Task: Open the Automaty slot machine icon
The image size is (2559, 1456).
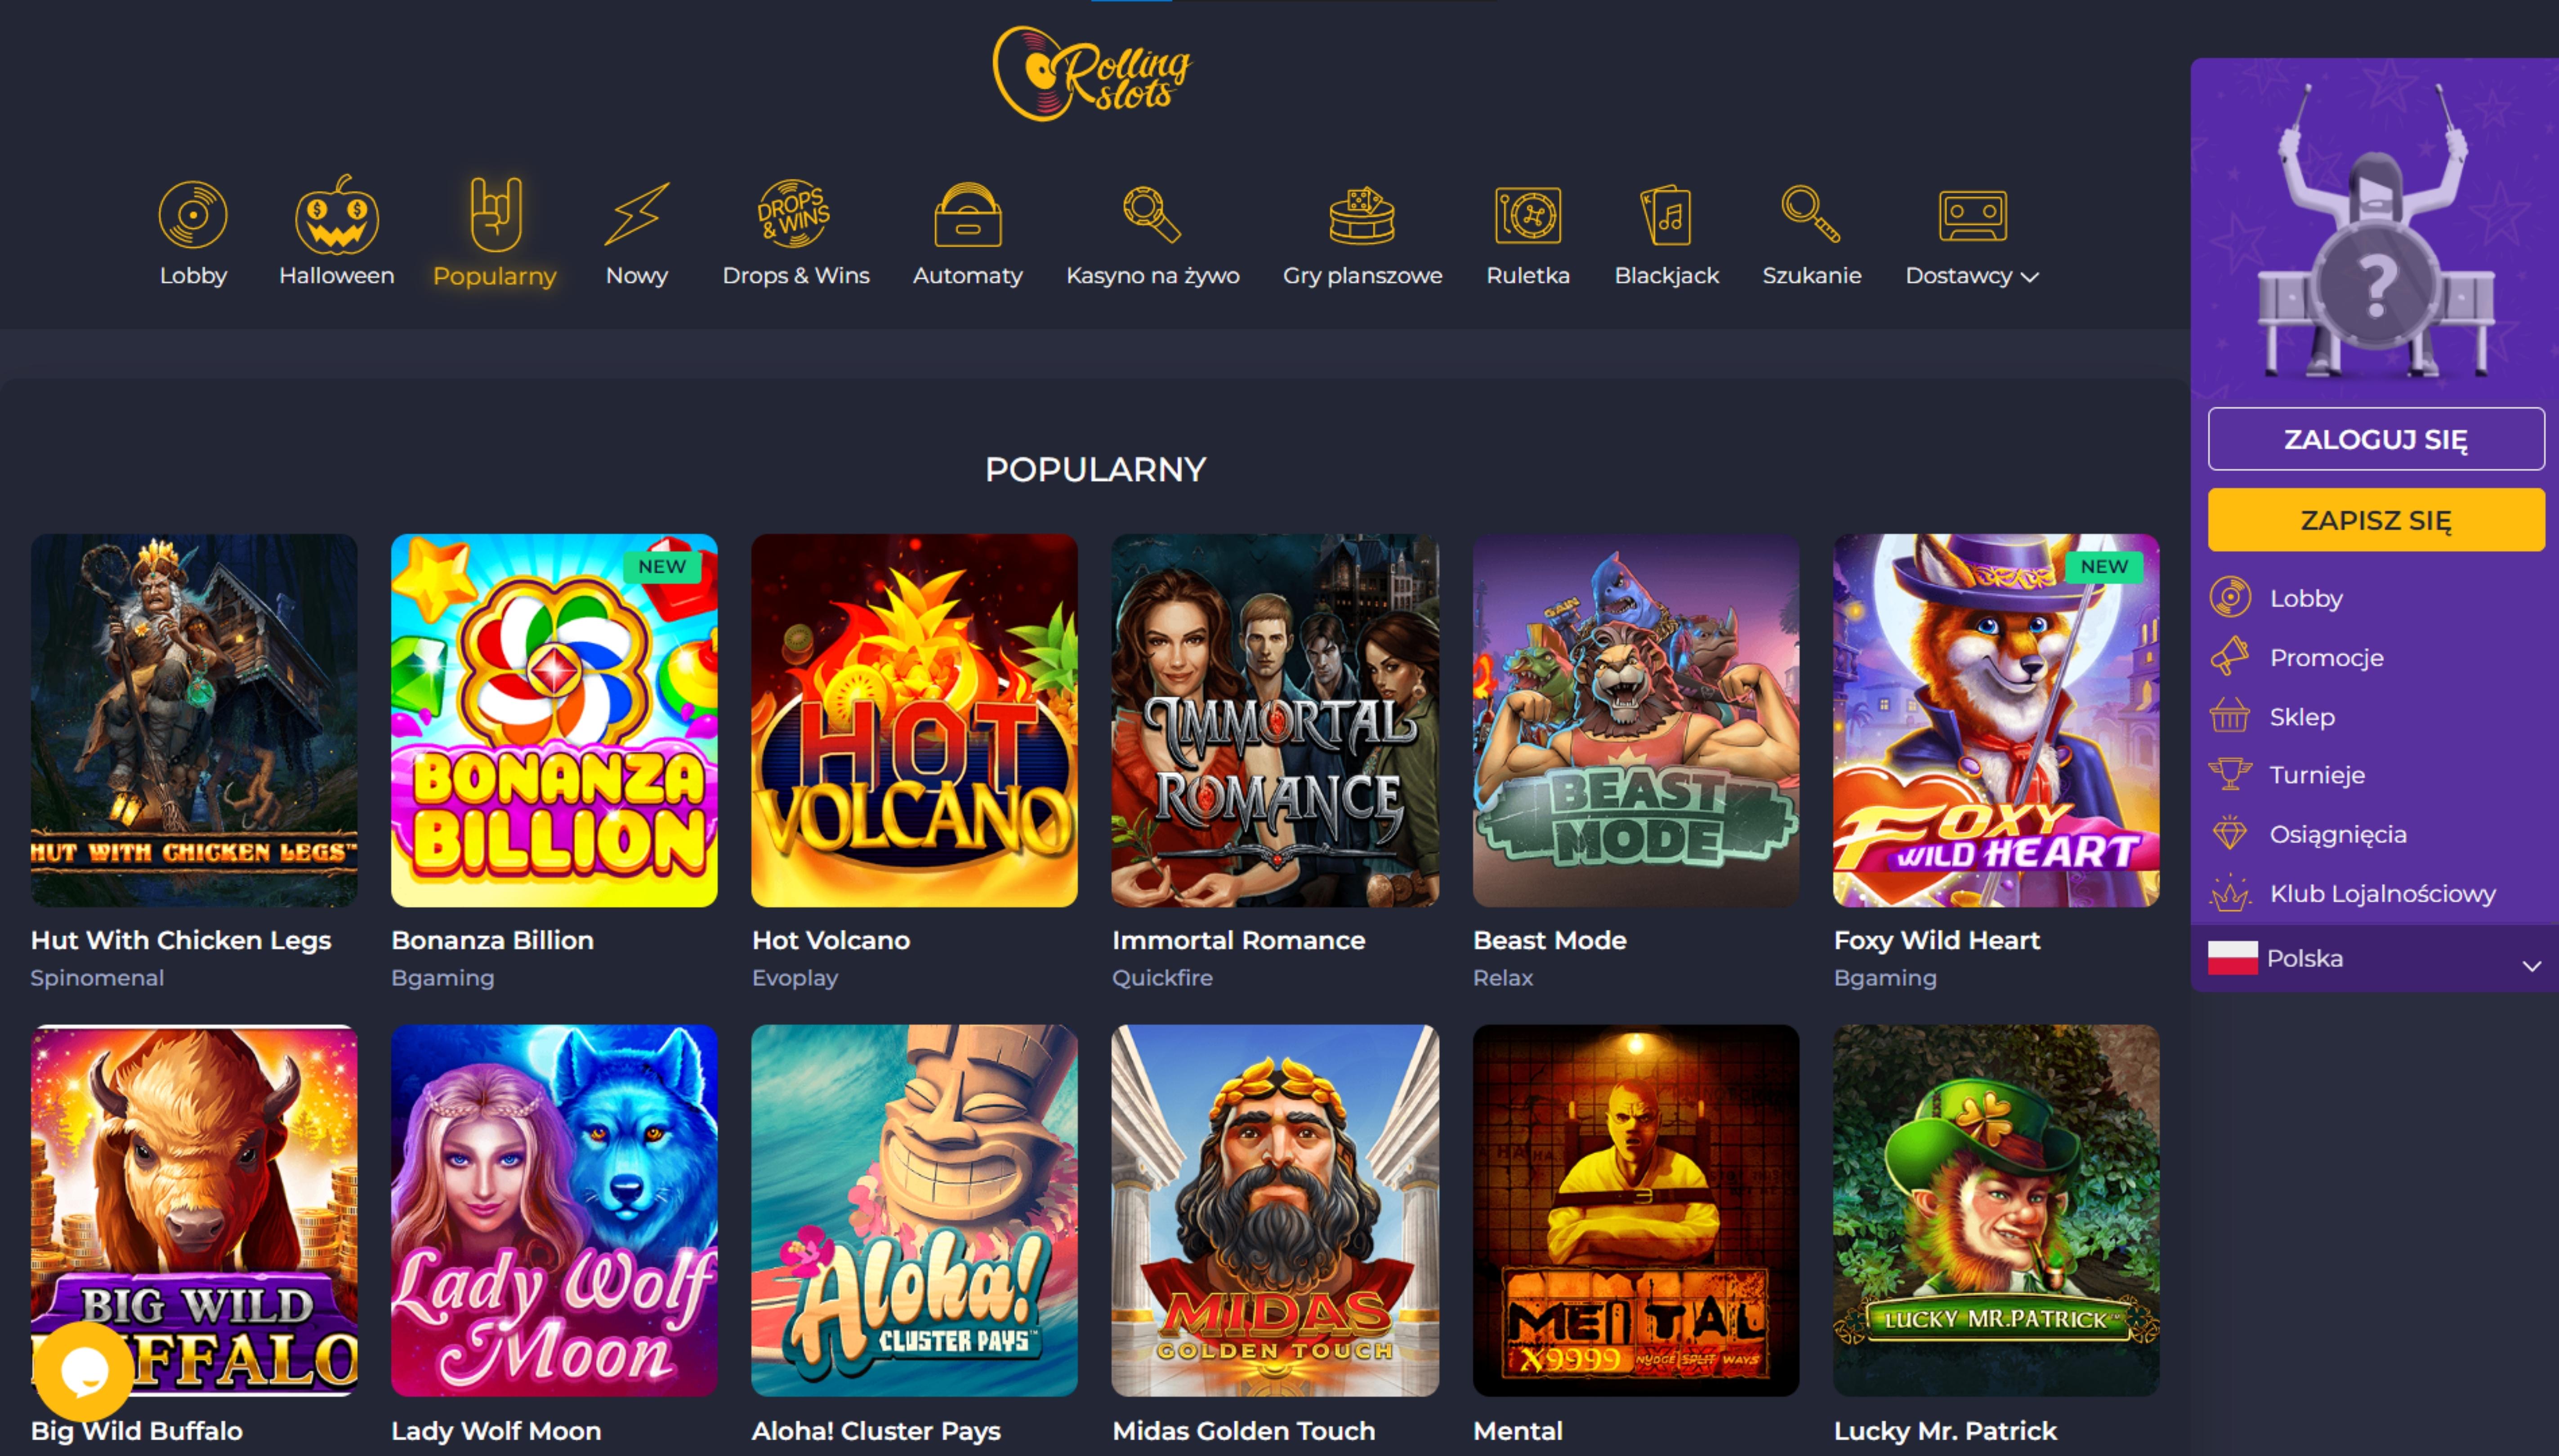Action: click(967, 214)
